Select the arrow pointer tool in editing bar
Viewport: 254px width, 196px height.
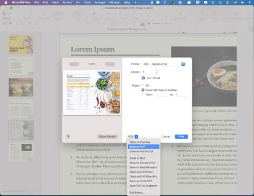point(10,24)
